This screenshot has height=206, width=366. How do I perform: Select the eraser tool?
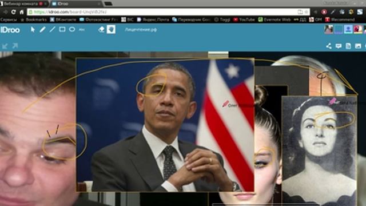pyautogui.click(x=101, y=29)
